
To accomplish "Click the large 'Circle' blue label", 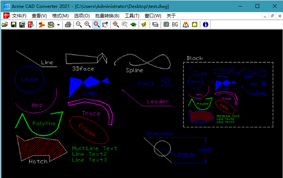I will tap(30, 79).
